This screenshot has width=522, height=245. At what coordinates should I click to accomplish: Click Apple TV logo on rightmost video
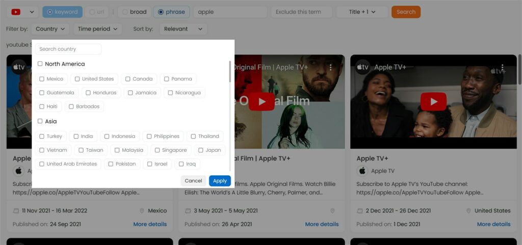pyautogui.click(x=362, y=67)
